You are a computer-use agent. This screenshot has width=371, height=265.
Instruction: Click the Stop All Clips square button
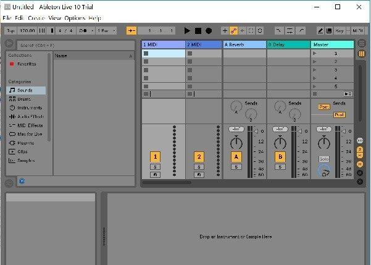point(315,94)
